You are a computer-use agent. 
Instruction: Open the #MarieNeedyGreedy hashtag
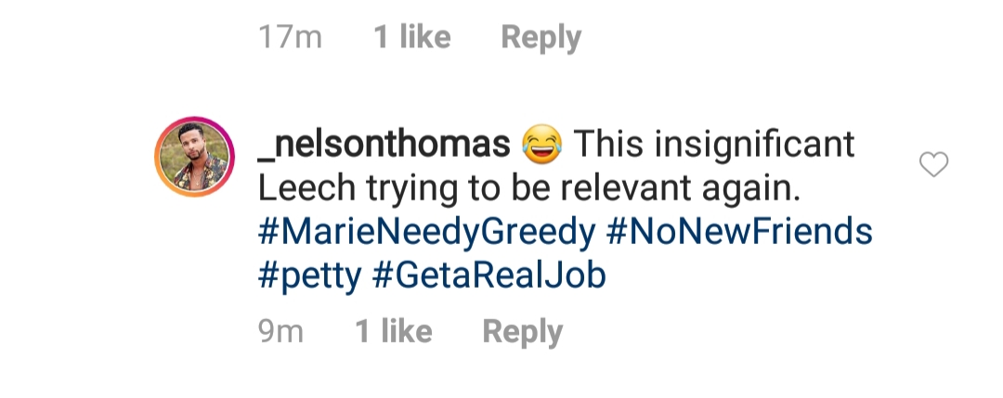[x=426, y=232]
